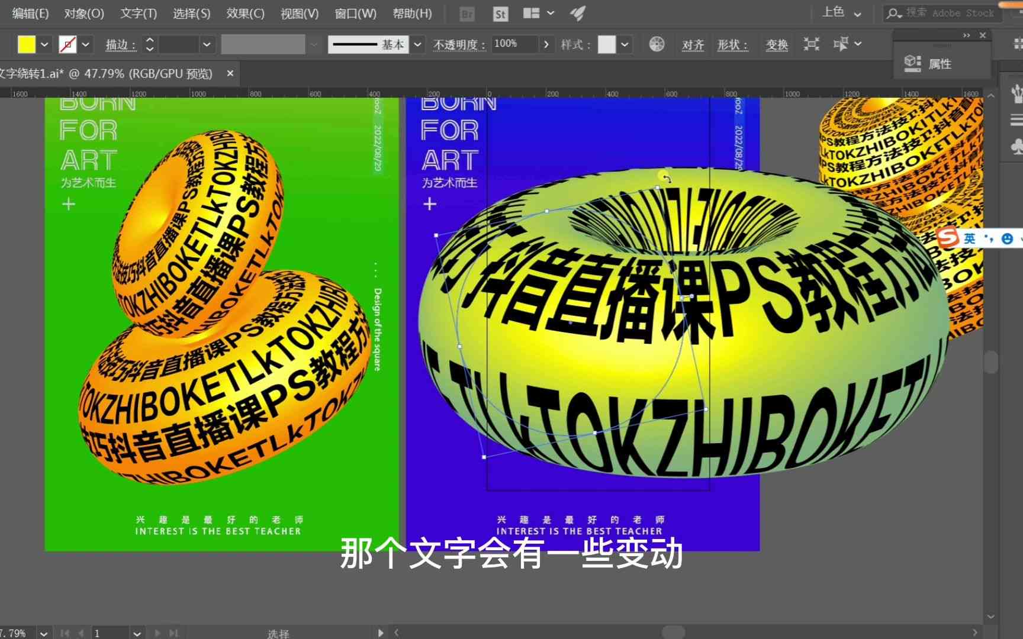Open the 编辑(E) menu
Screen dimensions: 1023x639
30,13
